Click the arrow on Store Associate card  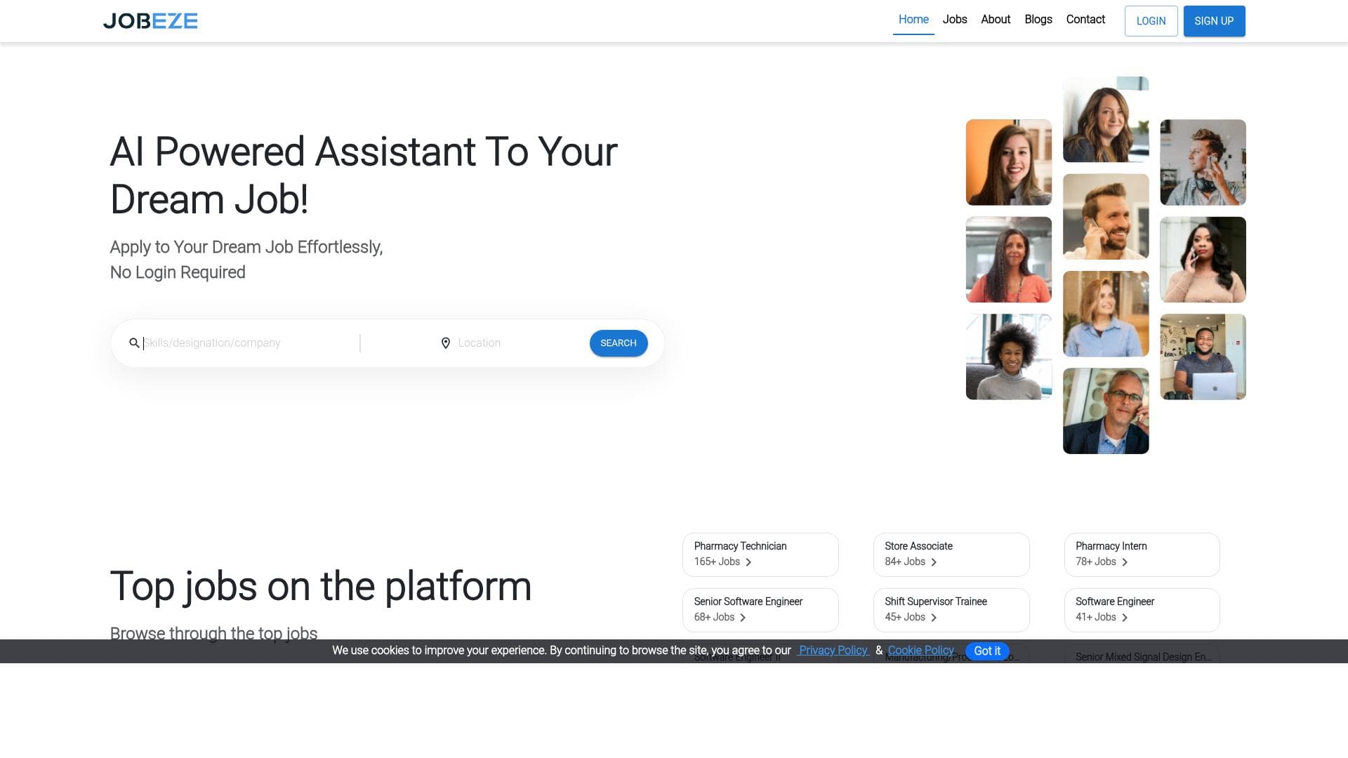(x=934, y=562)
